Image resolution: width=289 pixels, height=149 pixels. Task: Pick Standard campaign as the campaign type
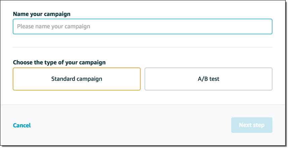77,79
